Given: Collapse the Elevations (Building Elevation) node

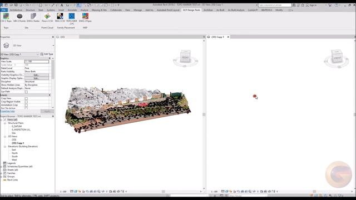Looking at the screenshot, I should pyautogui.click(x=5, y=147).
